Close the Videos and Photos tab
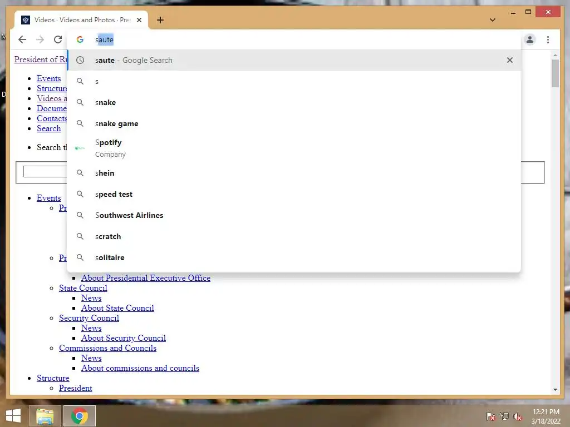 point(139,20)
